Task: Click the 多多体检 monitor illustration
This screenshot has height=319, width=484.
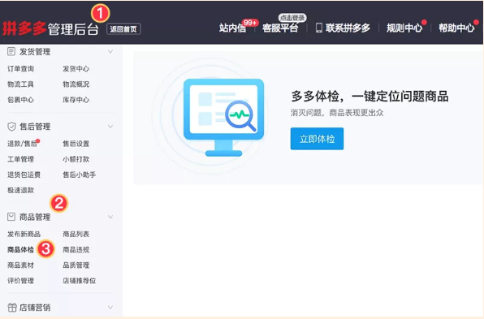Action: tap(224, 117)
